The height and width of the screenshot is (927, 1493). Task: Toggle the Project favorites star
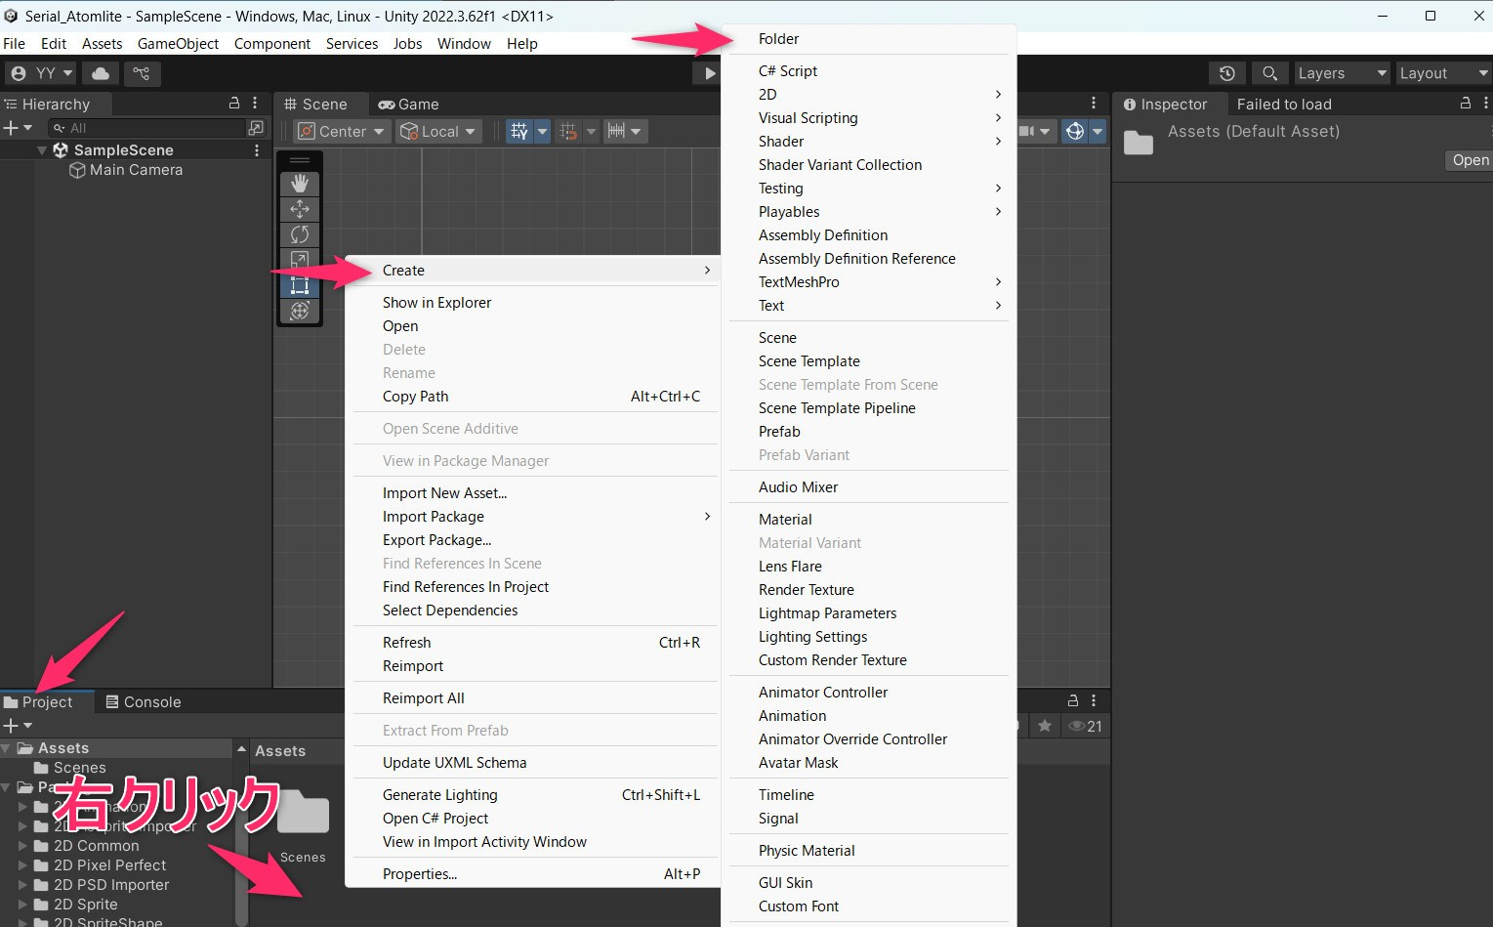pyautogui.click(x=1045, y=726)
